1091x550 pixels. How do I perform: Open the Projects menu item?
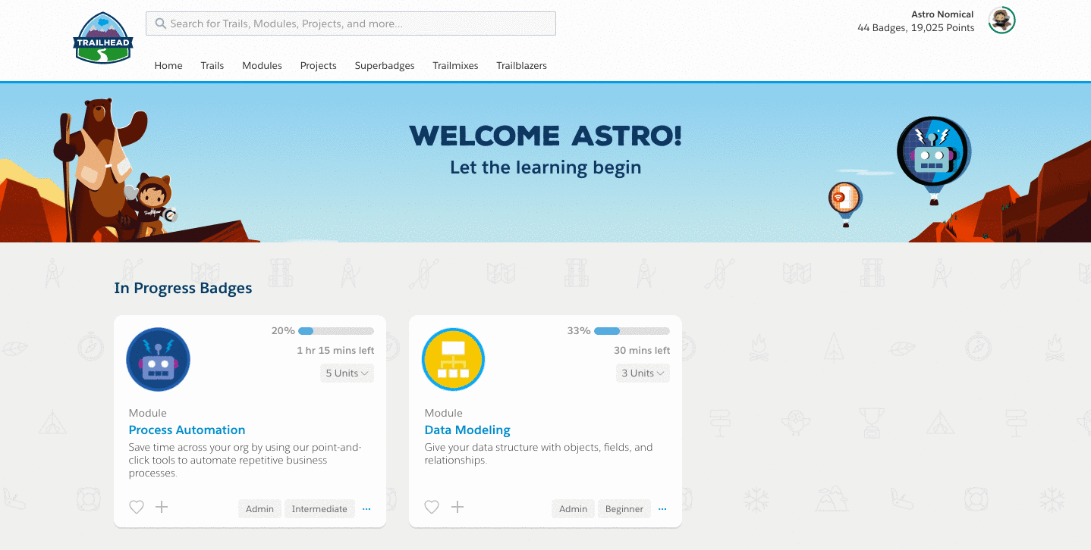319,66
